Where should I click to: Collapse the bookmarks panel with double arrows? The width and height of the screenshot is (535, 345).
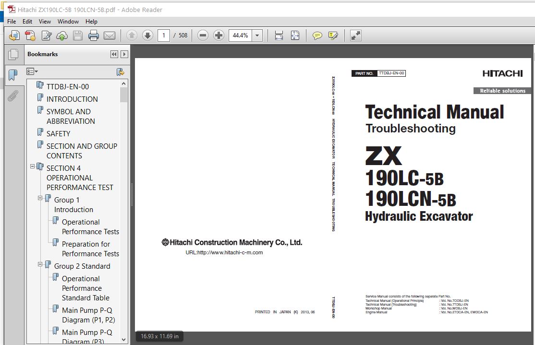[114, 54]
